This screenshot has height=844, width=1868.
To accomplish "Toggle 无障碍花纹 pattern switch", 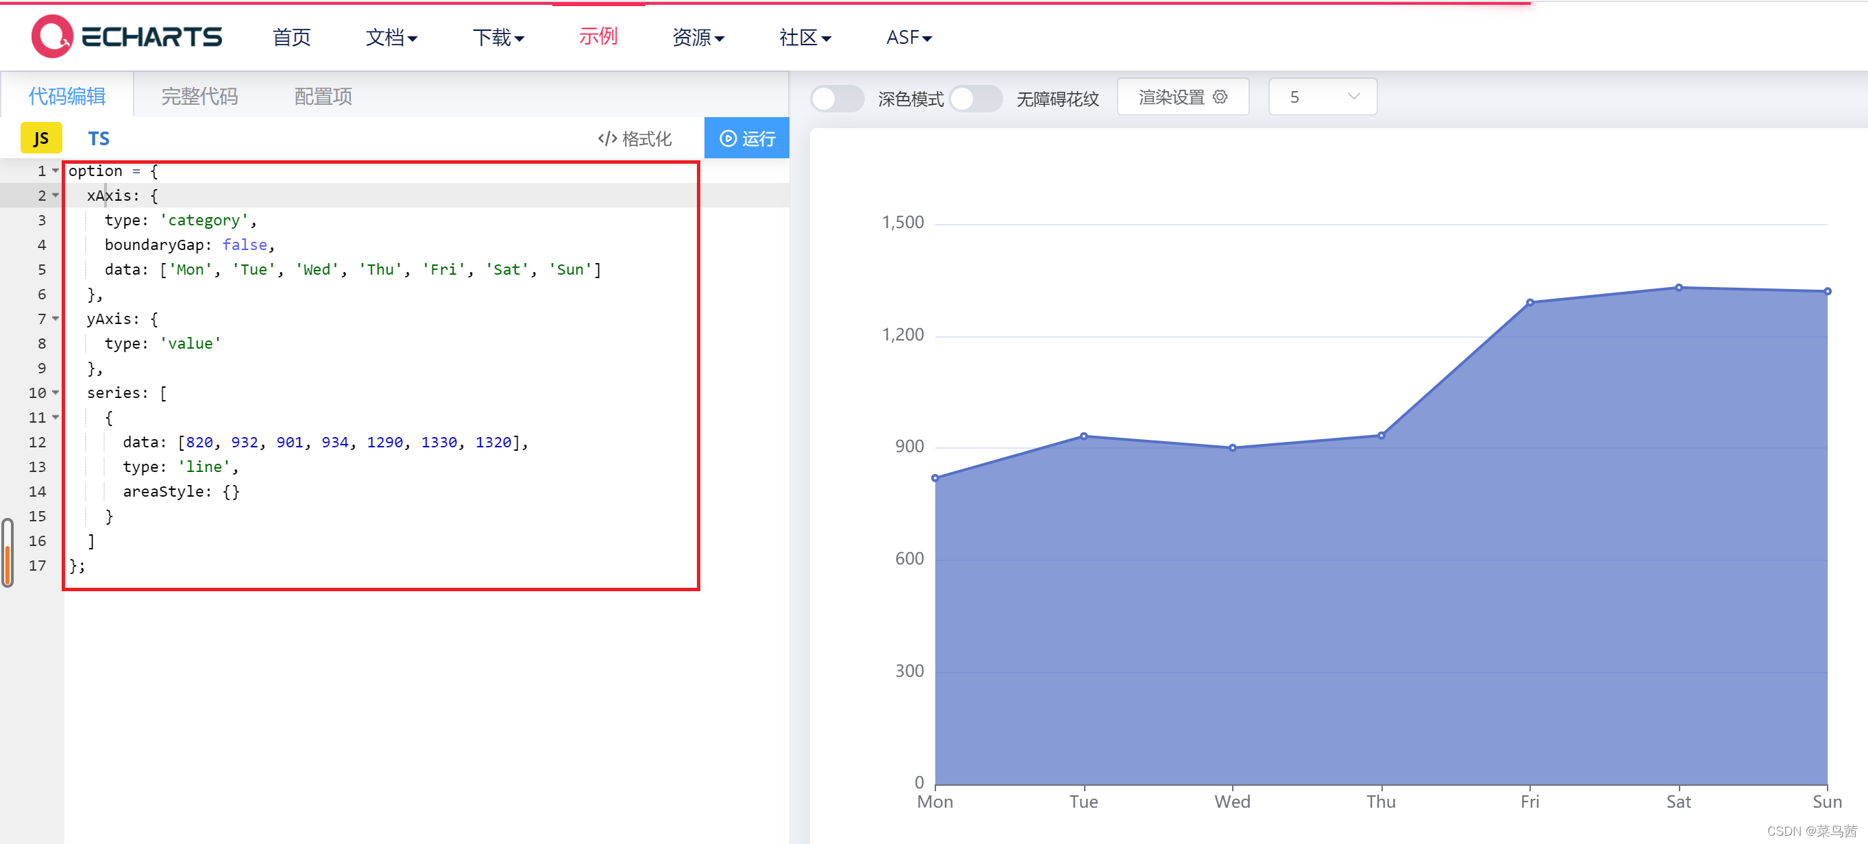I will (x=975, y=98).
